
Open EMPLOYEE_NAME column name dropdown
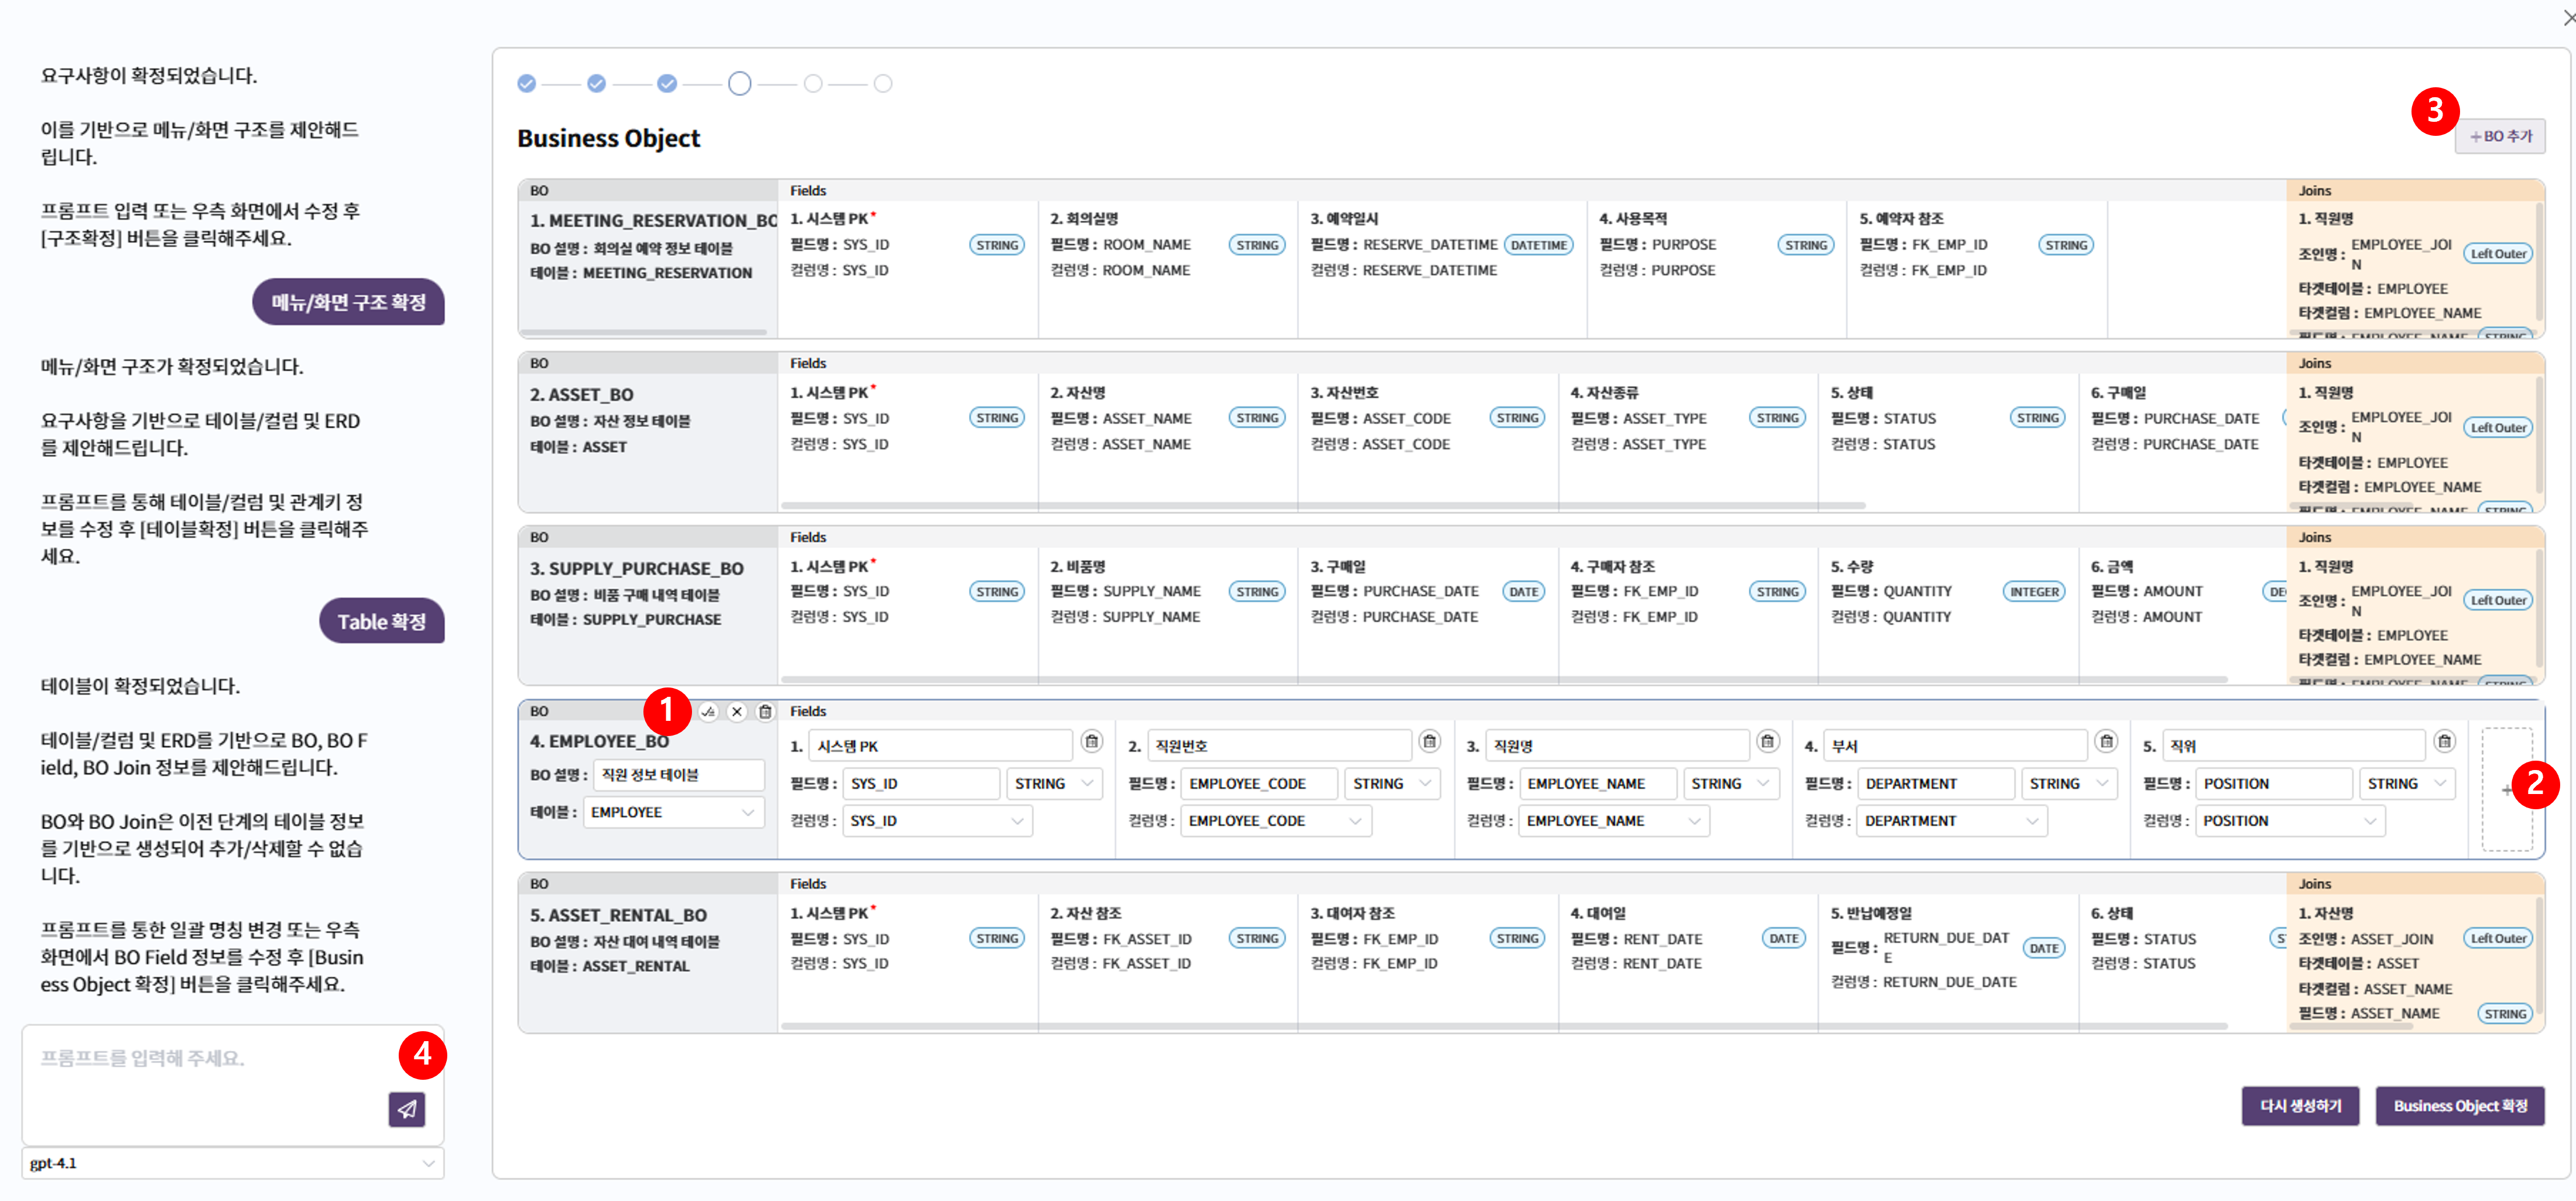[x=1614, y=821]
